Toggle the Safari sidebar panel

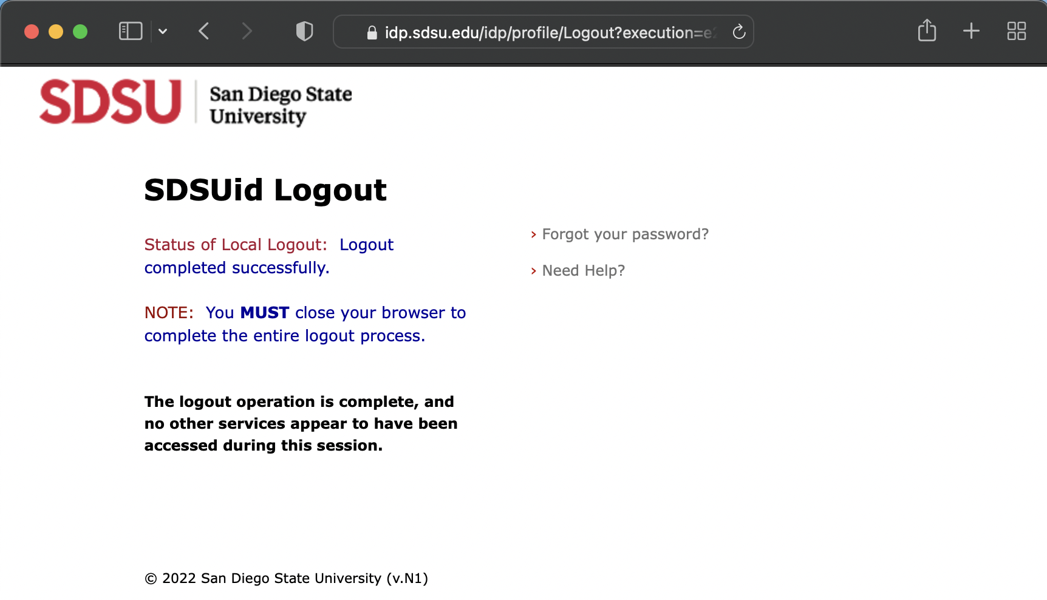131,31
